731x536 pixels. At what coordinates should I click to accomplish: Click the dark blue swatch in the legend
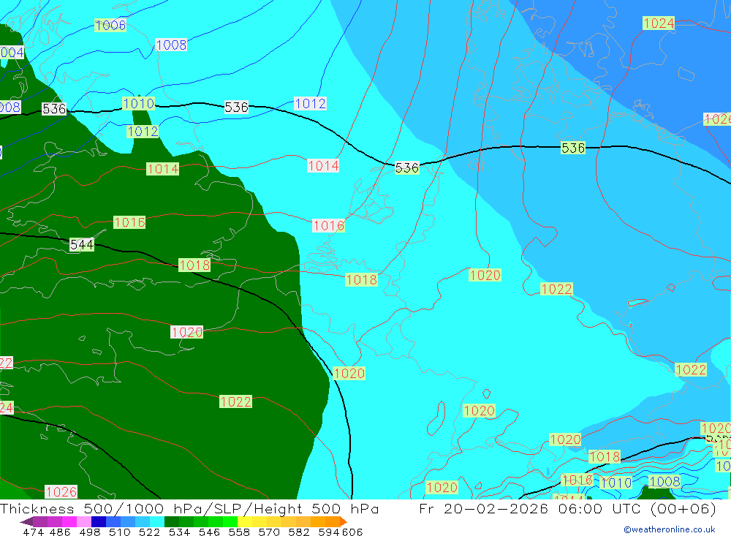tap(99, 521)
